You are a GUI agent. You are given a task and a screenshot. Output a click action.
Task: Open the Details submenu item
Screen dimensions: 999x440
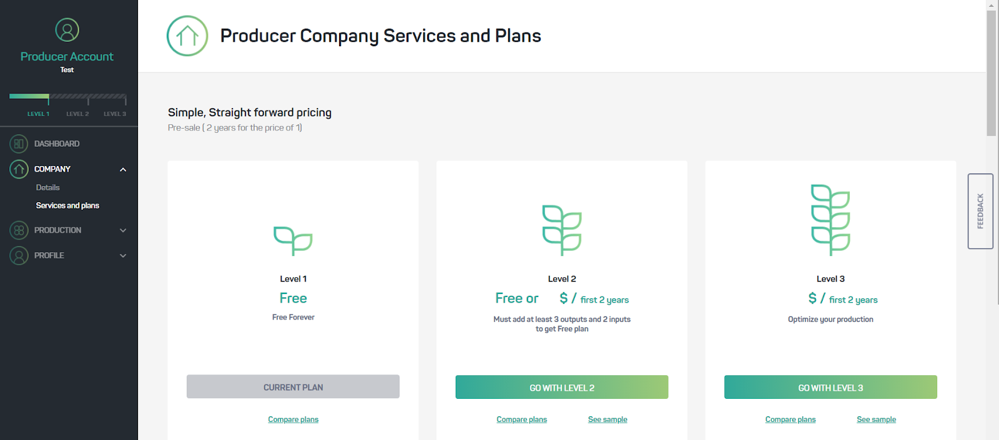(48, 187)
